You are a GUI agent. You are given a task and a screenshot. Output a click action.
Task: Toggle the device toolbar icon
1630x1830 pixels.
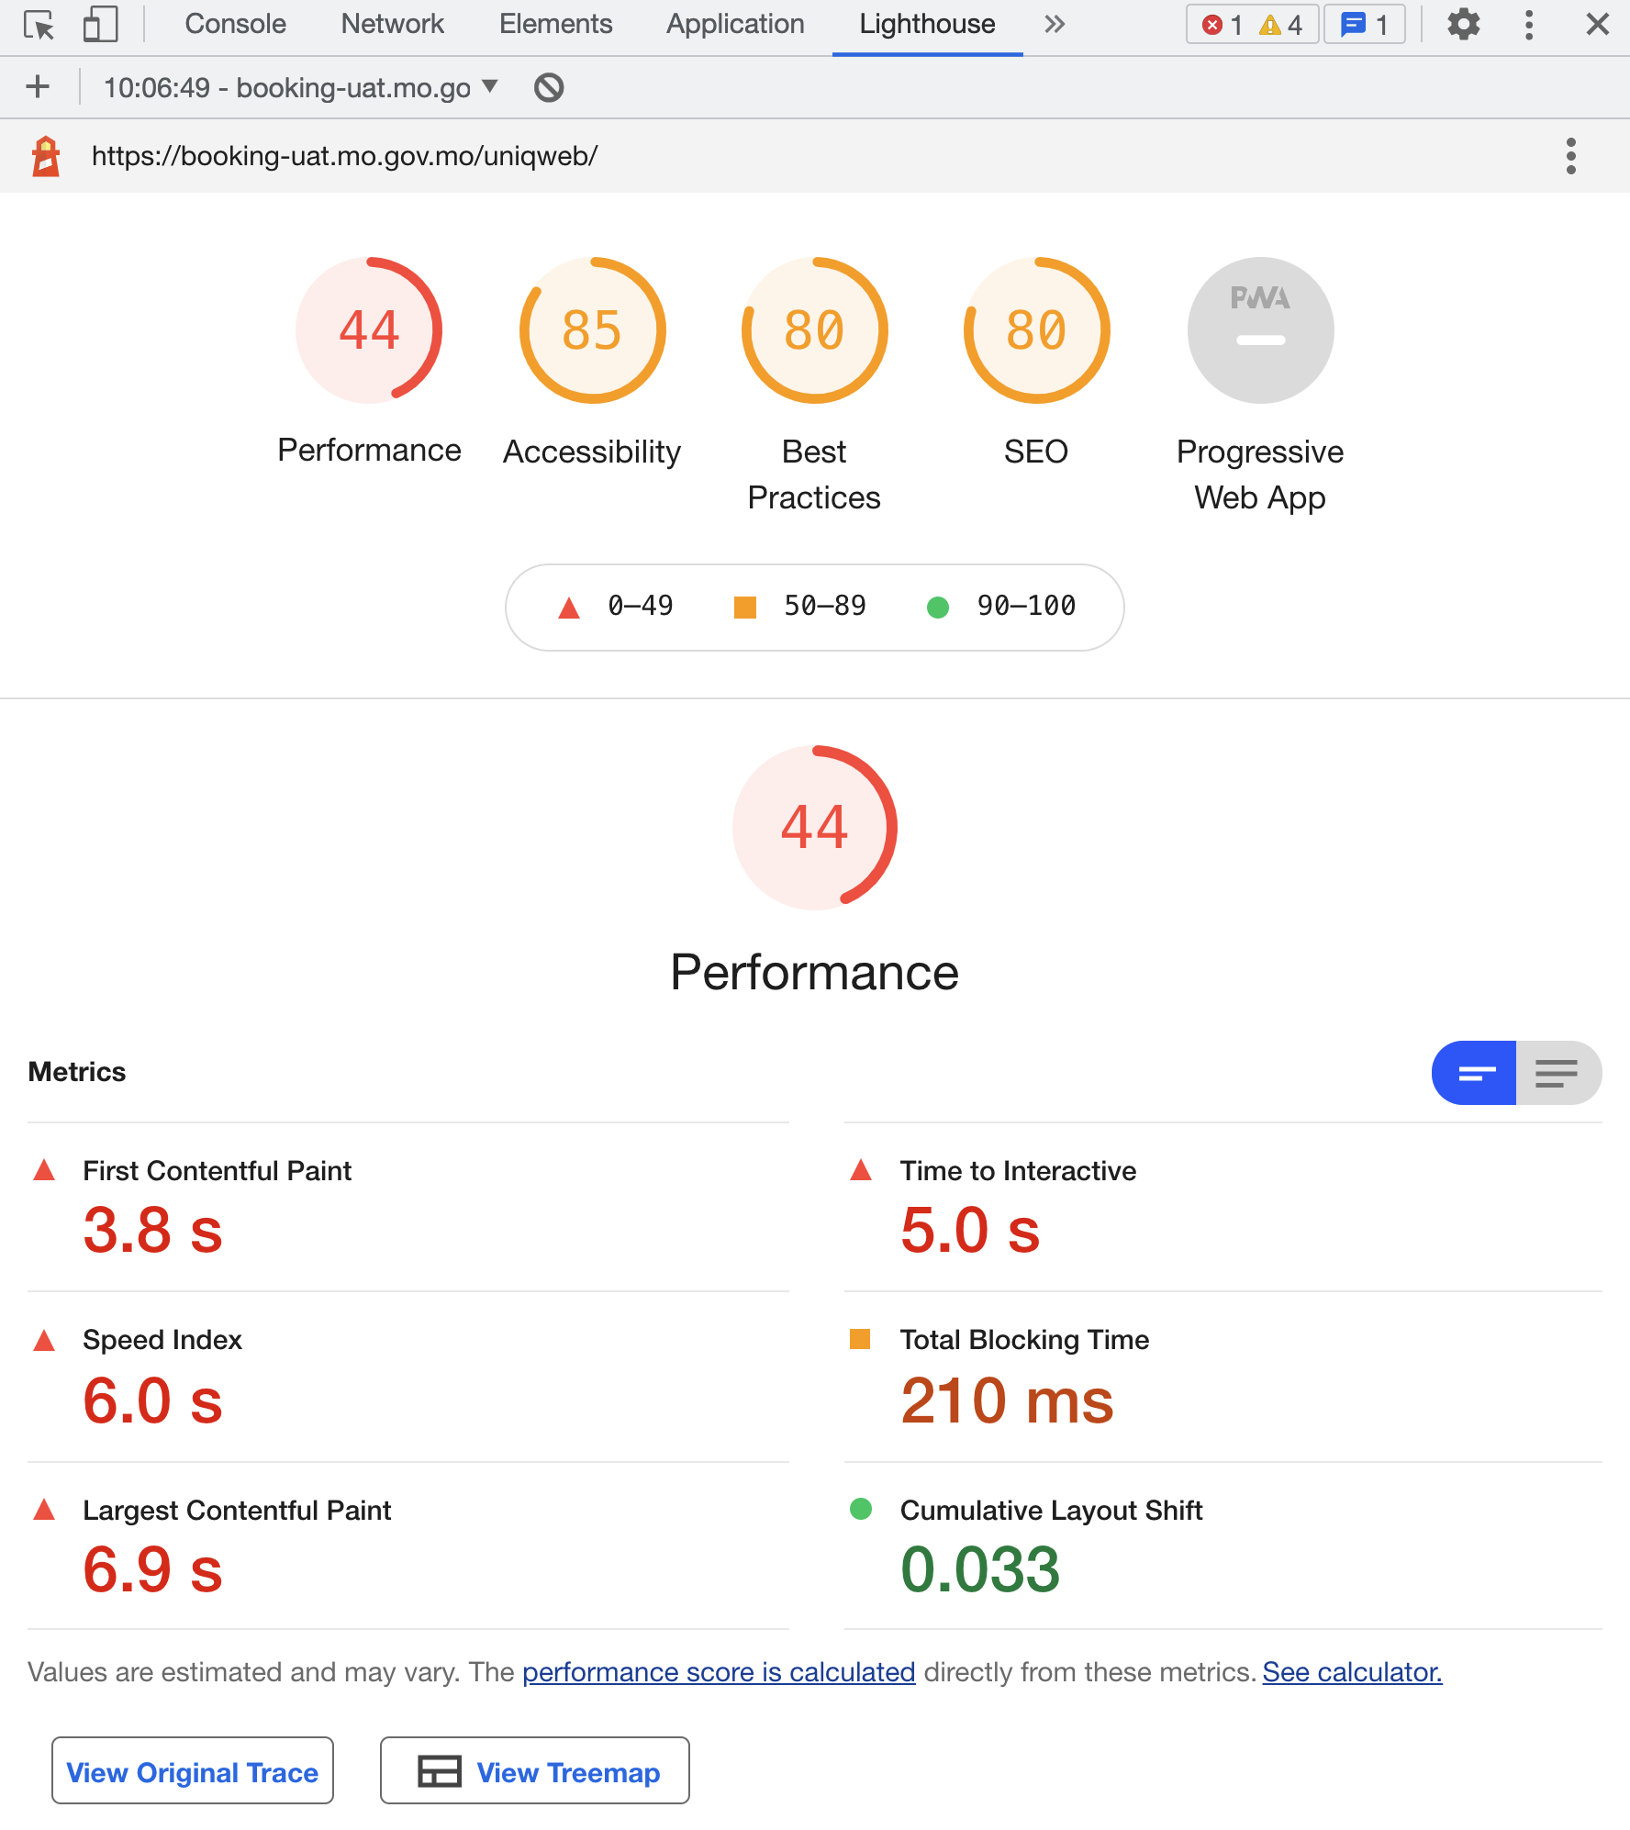100,25
